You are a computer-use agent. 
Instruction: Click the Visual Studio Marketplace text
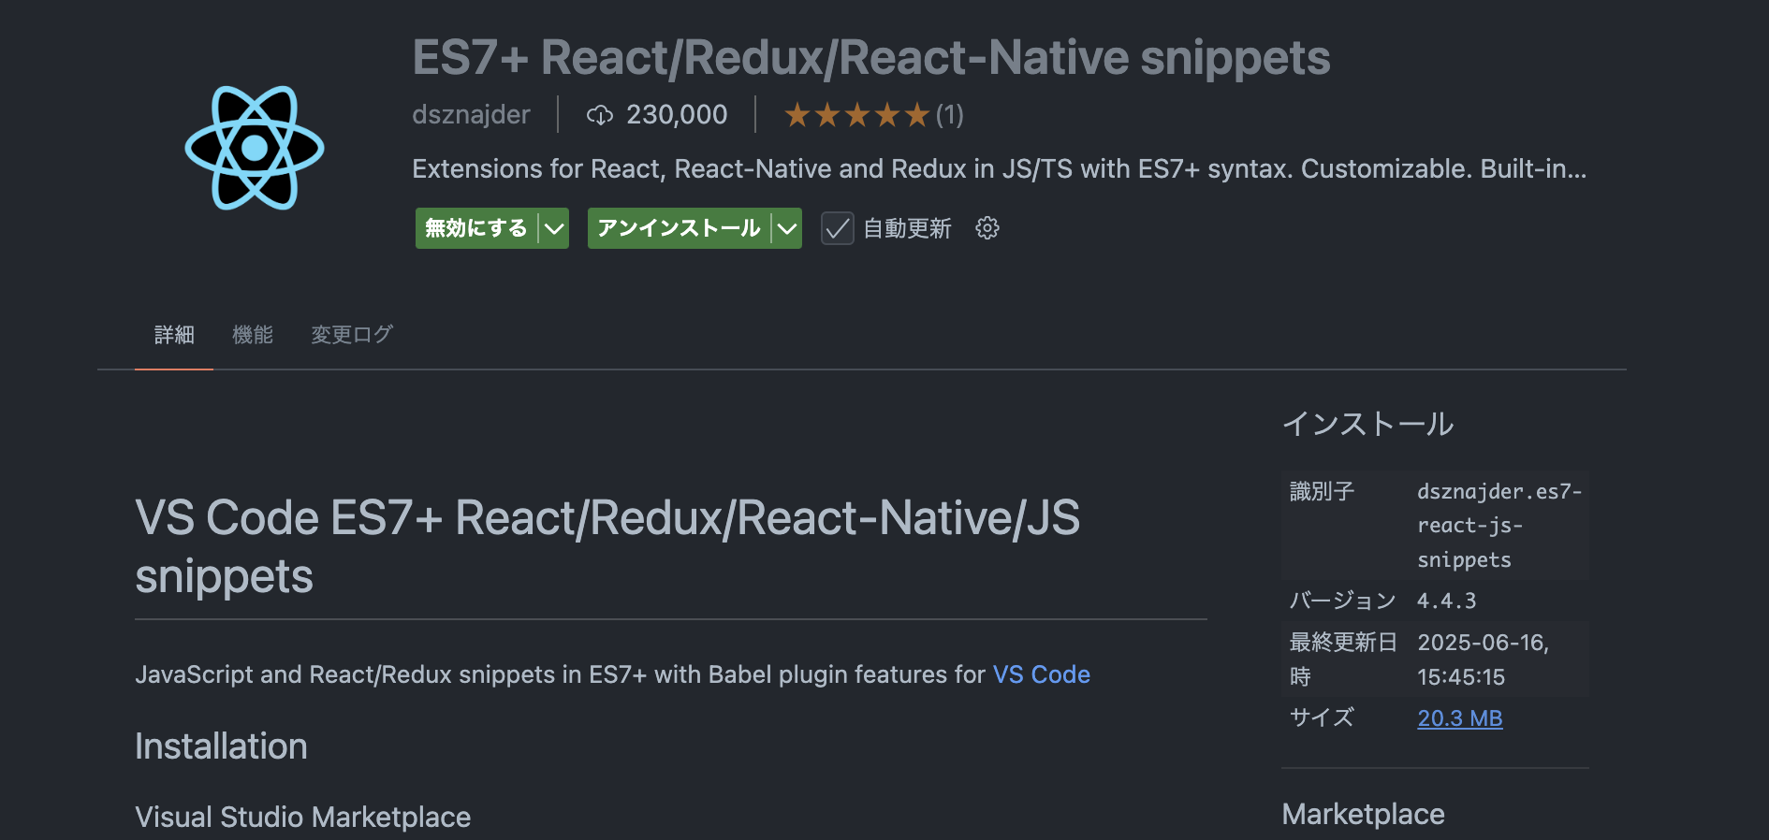pos(303,818)
